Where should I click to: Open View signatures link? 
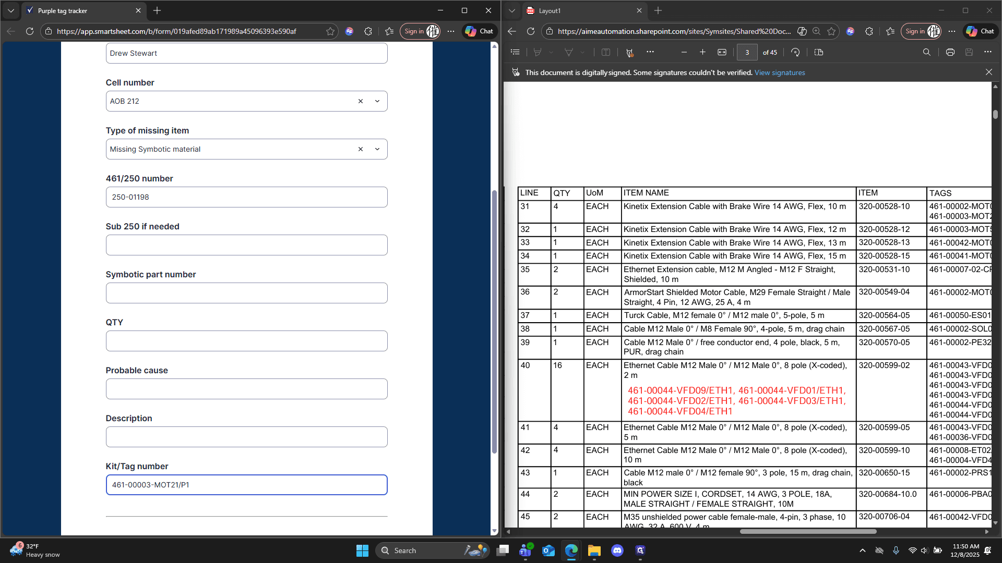(x=780, y=72)
